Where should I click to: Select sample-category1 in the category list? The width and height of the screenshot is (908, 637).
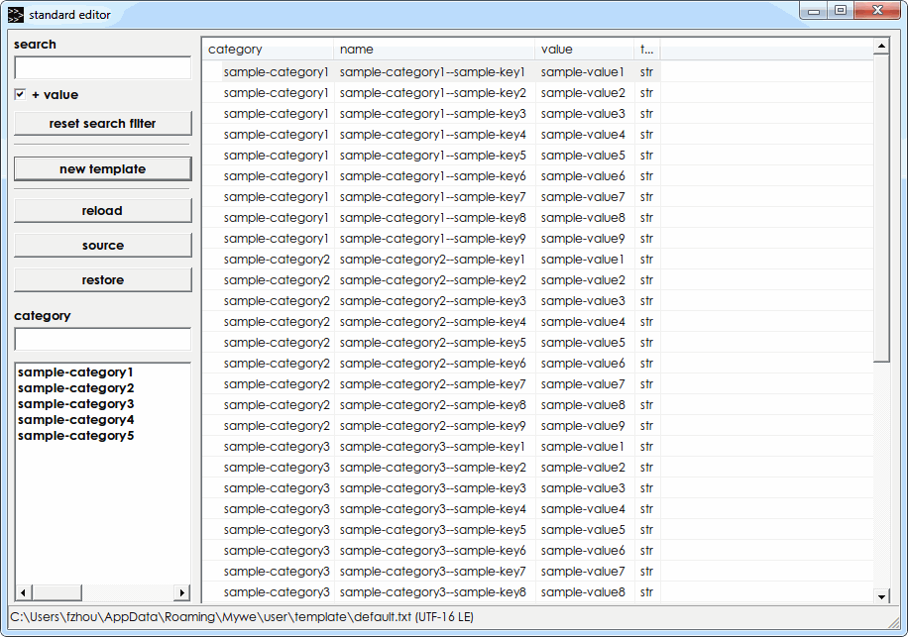click(x=75, y=372)
